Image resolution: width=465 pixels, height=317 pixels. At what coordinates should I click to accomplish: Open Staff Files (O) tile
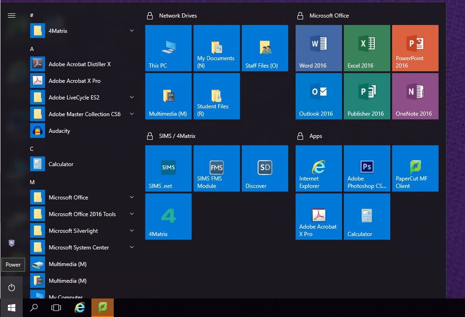[x=265, y=48]
